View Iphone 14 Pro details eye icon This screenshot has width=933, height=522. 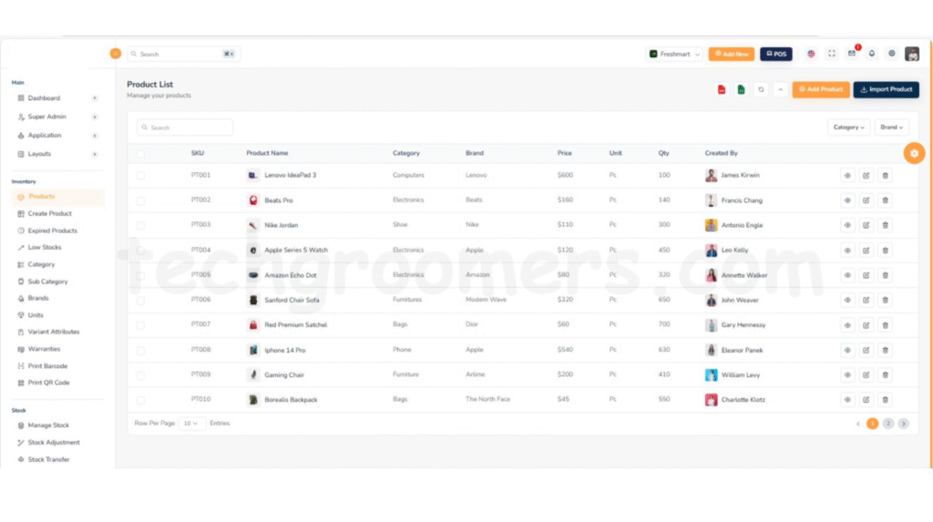pos(847,351)
